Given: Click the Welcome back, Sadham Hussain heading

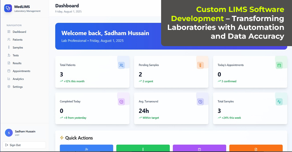Looking at the screenshot, I should (105, 33).
